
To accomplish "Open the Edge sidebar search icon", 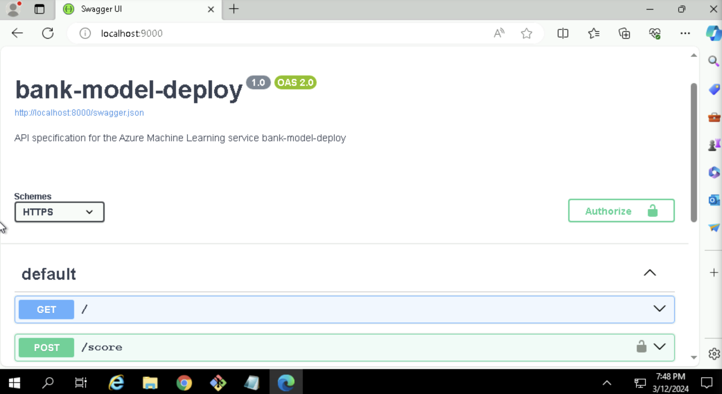I will pyautogui.click(x=713, y=61).
